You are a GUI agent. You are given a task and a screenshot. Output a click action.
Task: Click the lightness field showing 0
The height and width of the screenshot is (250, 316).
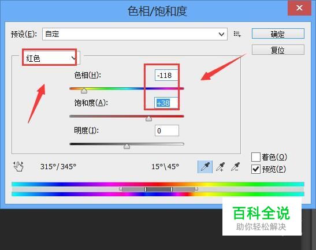167,130
